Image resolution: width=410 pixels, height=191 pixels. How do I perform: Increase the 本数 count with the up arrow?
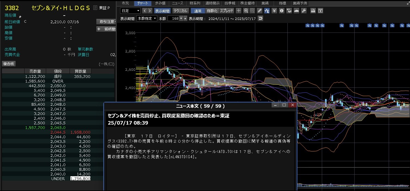tap(185, 19)
